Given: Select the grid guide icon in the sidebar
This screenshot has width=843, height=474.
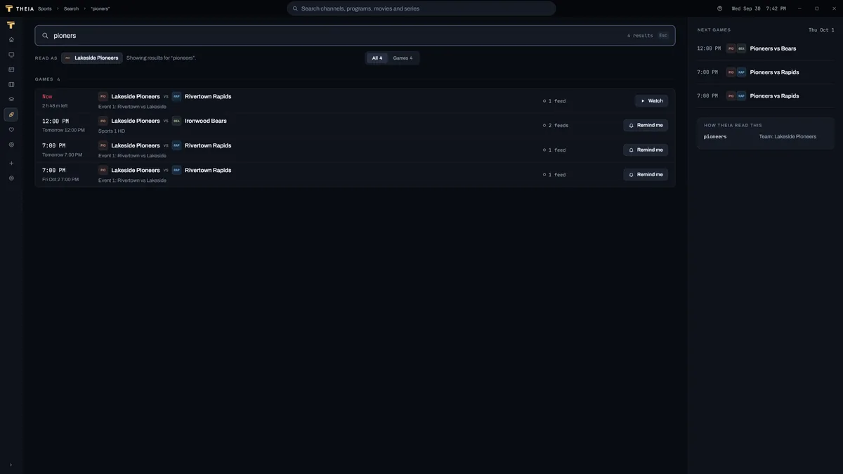Looking at the screenshot, I should coord(11,70).
